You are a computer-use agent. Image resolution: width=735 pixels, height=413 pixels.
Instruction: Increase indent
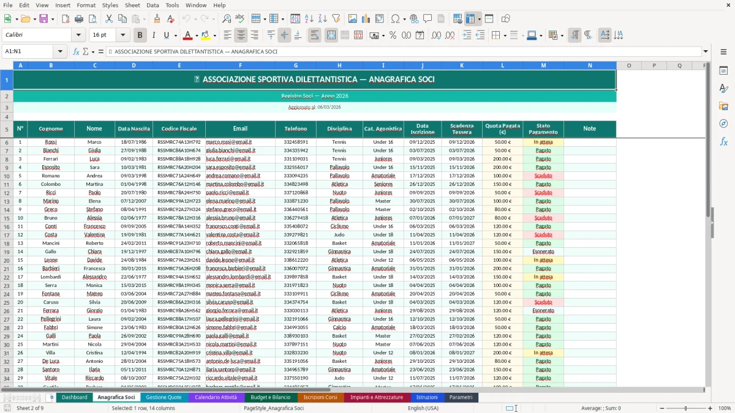[x=467, y=35]
